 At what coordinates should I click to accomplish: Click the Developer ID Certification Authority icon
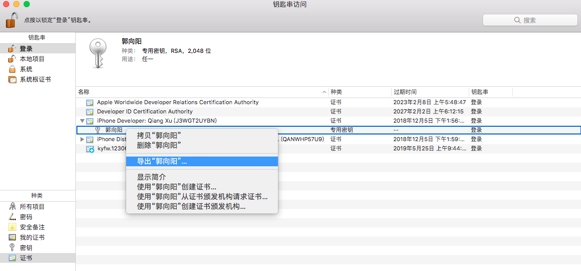pos(90,111)
